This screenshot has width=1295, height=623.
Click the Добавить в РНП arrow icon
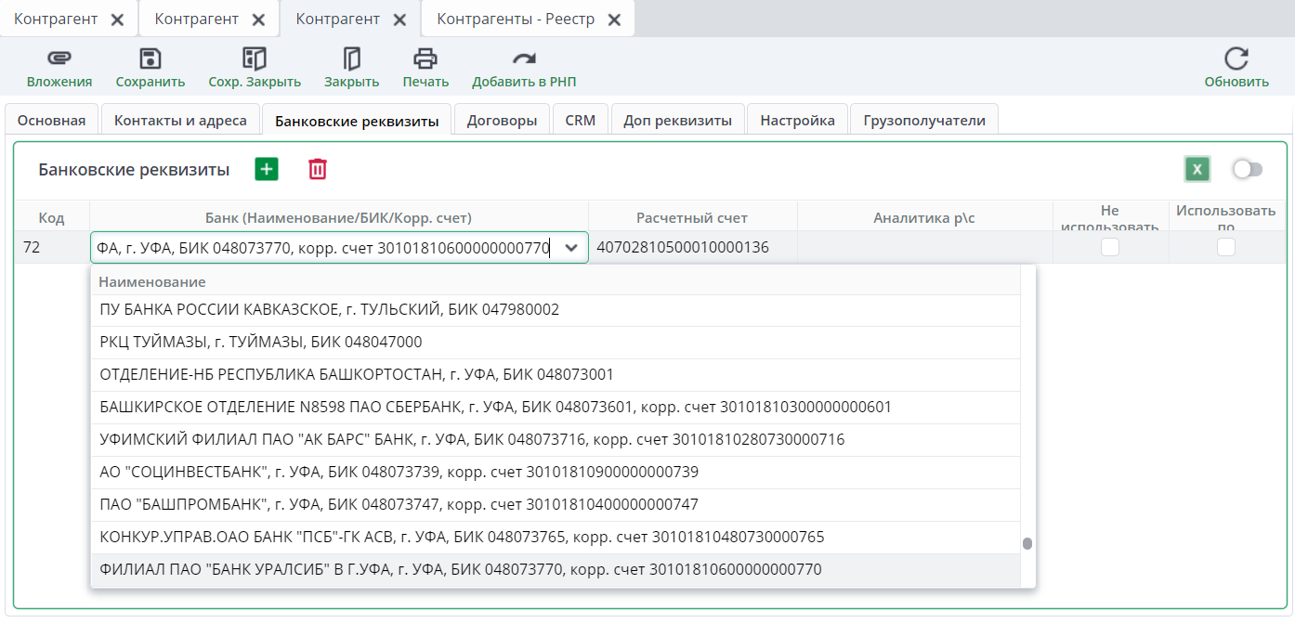(x=524, y=59)
